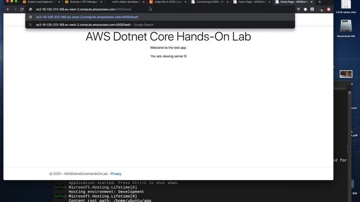Click the footer text '© 2020 - AWSDotnetCoreHandsOnLab'
The height and width of the screenshot is (202, 360).
click(79, 174)
